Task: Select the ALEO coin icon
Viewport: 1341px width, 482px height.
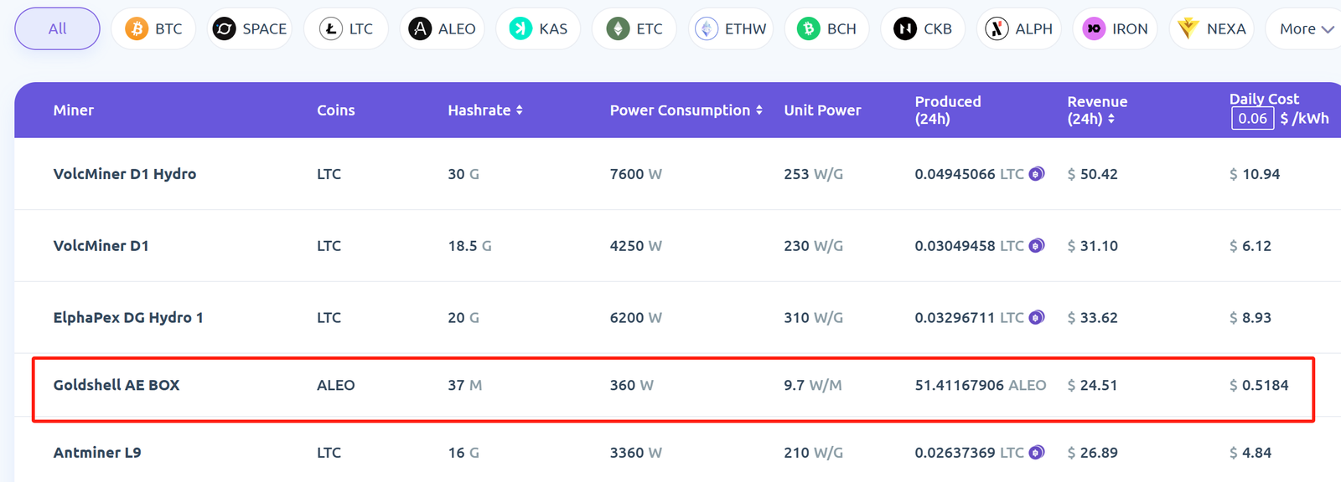Action: [420, 29]
